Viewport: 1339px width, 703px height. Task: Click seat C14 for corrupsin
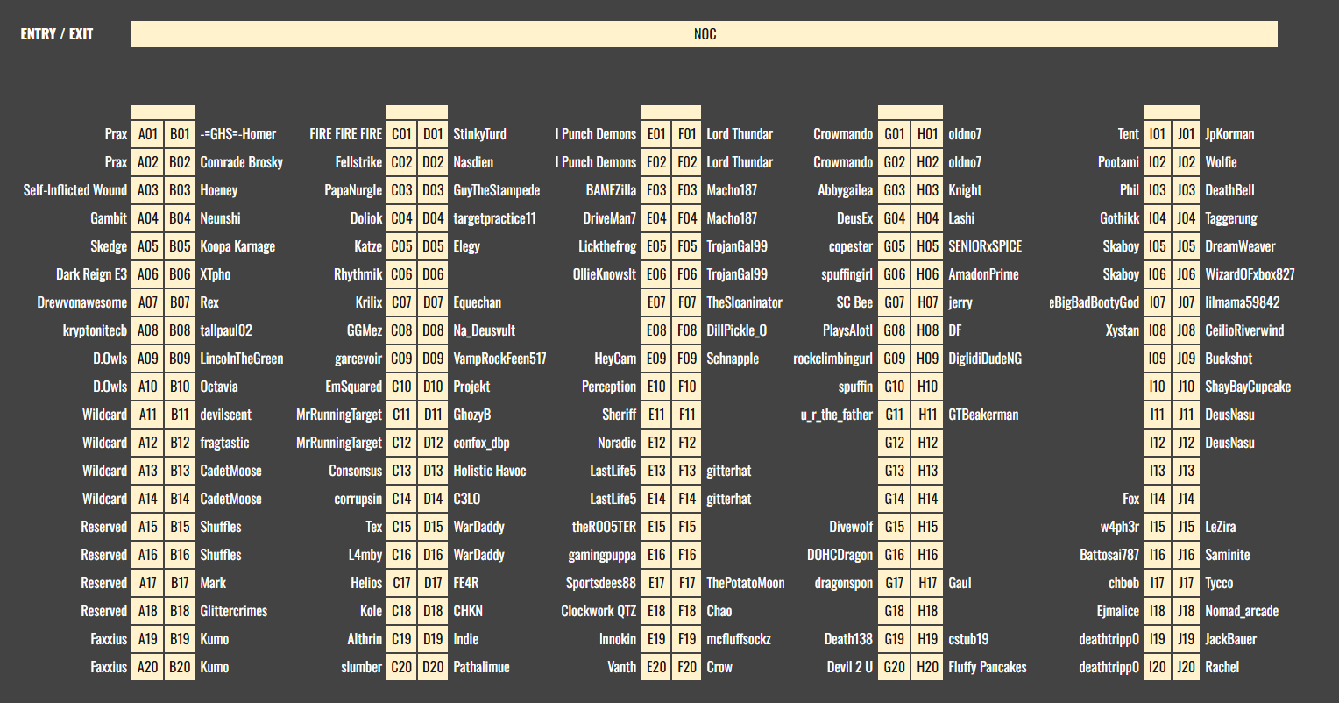401,499
